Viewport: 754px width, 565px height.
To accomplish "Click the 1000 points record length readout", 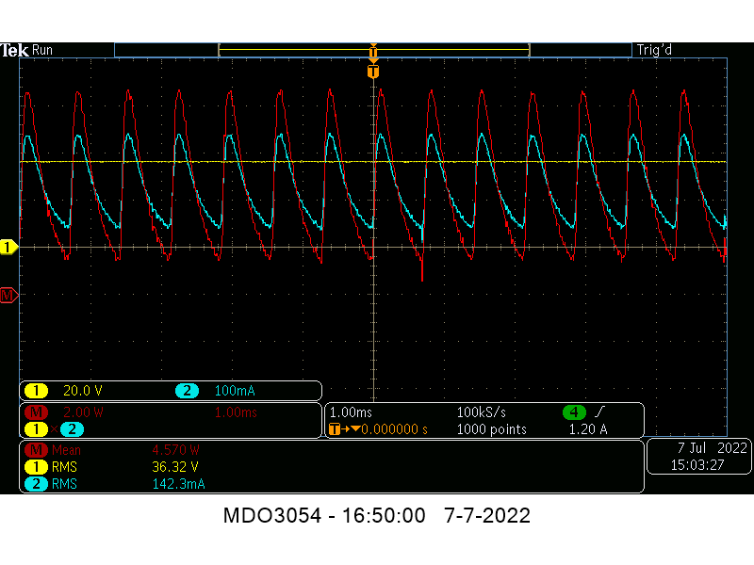I will pyautogui.click(x=491, y=429).
